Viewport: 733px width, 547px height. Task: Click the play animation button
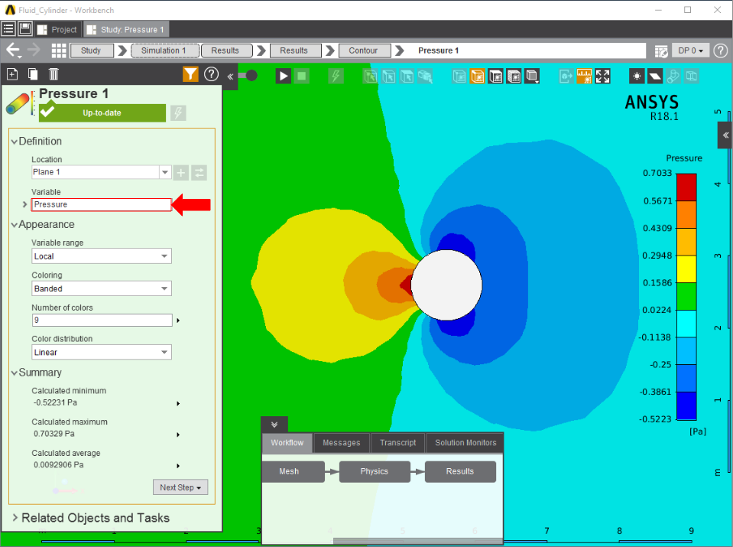point(283,76)
